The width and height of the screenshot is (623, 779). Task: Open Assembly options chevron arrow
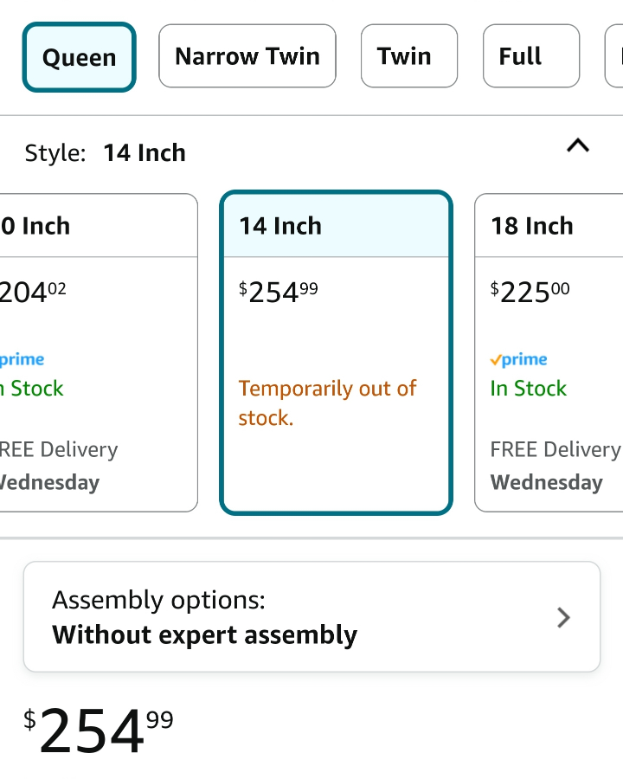coord(563,617)
